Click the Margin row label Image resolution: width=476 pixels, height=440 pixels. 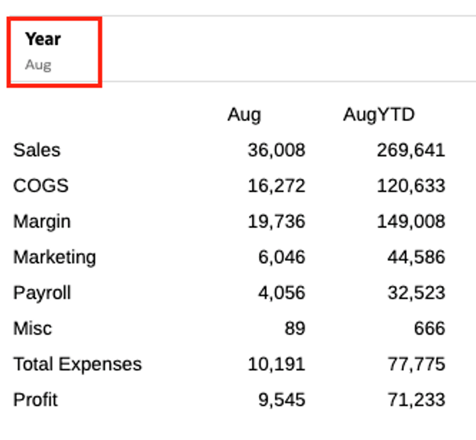42,221
